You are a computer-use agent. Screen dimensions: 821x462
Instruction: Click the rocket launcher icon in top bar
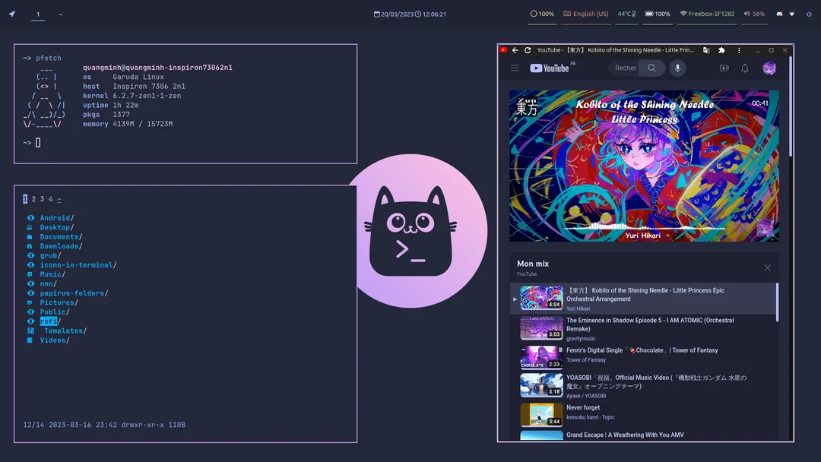point(11,14)
